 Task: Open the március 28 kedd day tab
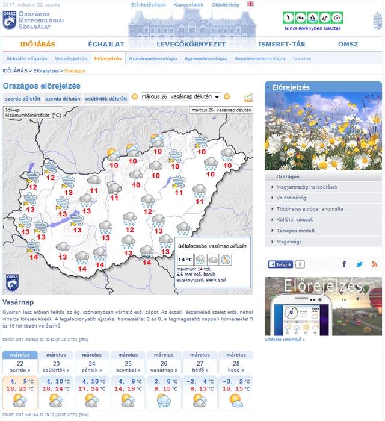pyautogui.click(x=236, y=363)
